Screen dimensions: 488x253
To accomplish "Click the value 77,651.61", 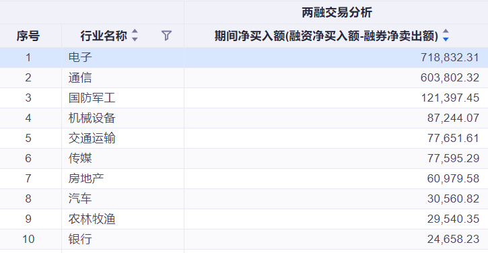I will click(453, 138).
